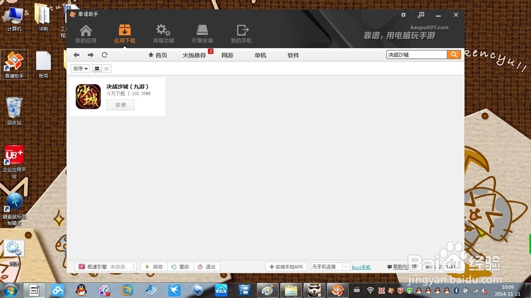Open the engine options three-dot menu
531x298 pixels.
(134, 267)
